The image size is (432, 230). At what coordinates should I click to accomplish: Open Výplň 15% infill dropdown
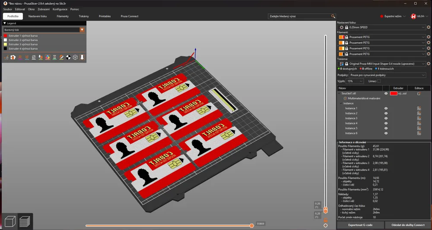coord(355,81)
